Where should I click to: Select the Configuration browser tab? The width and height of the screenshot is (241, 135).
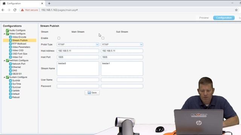tap(23, 3)
